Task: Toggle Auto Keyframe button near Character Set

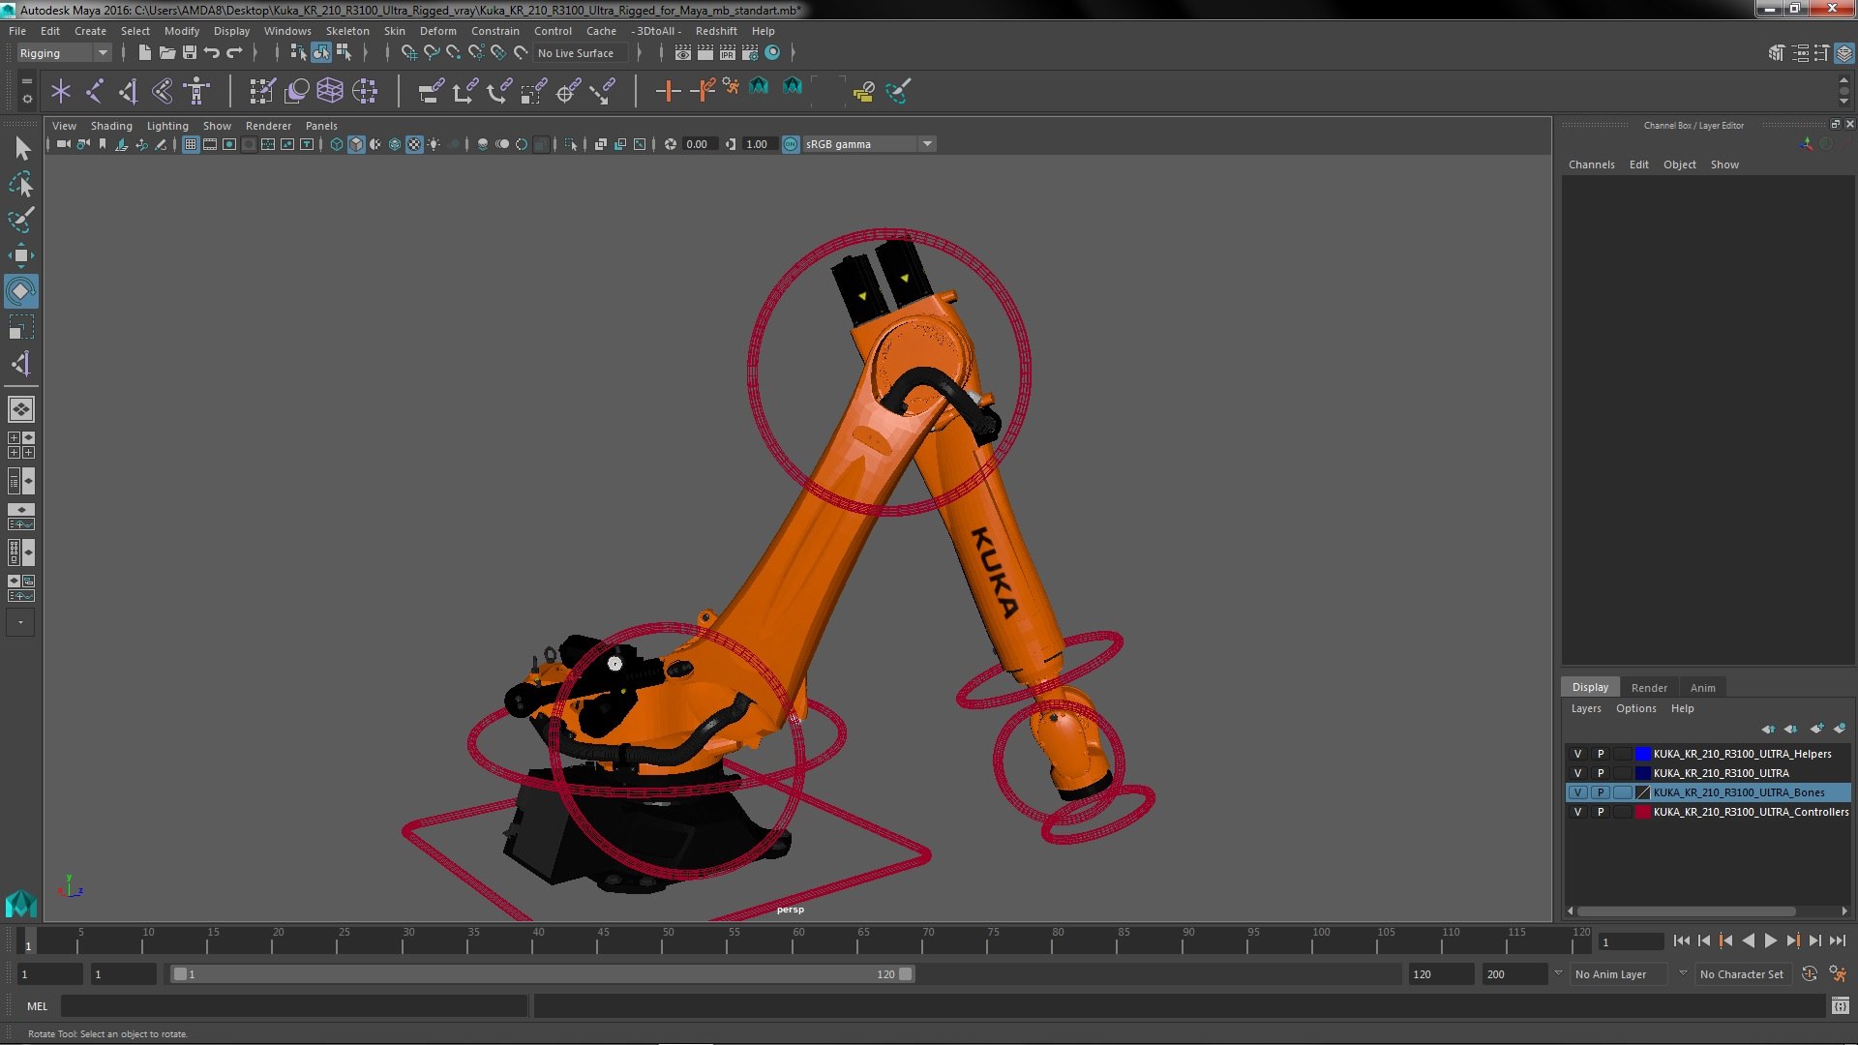Action: (1809, 974)
